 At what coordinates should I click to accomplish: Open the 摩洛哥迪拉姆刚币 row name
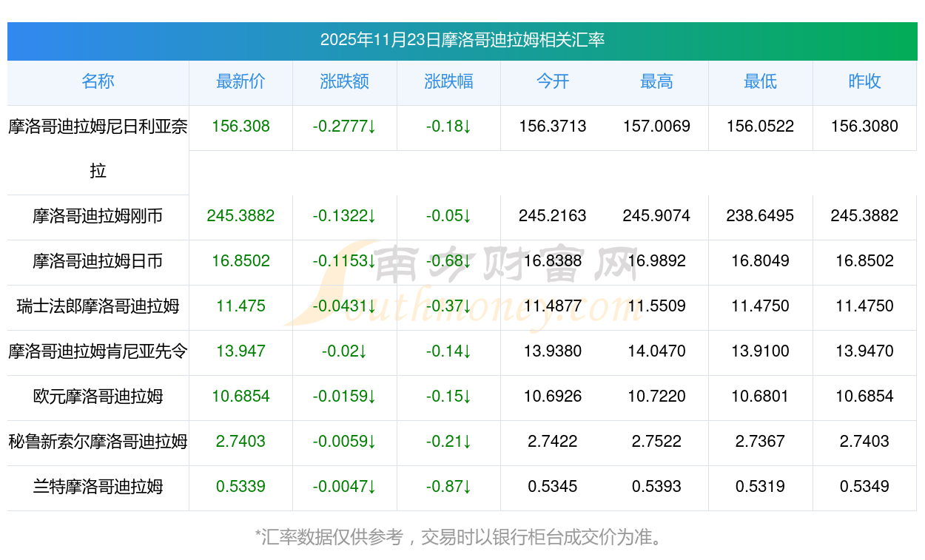(98, 216)
